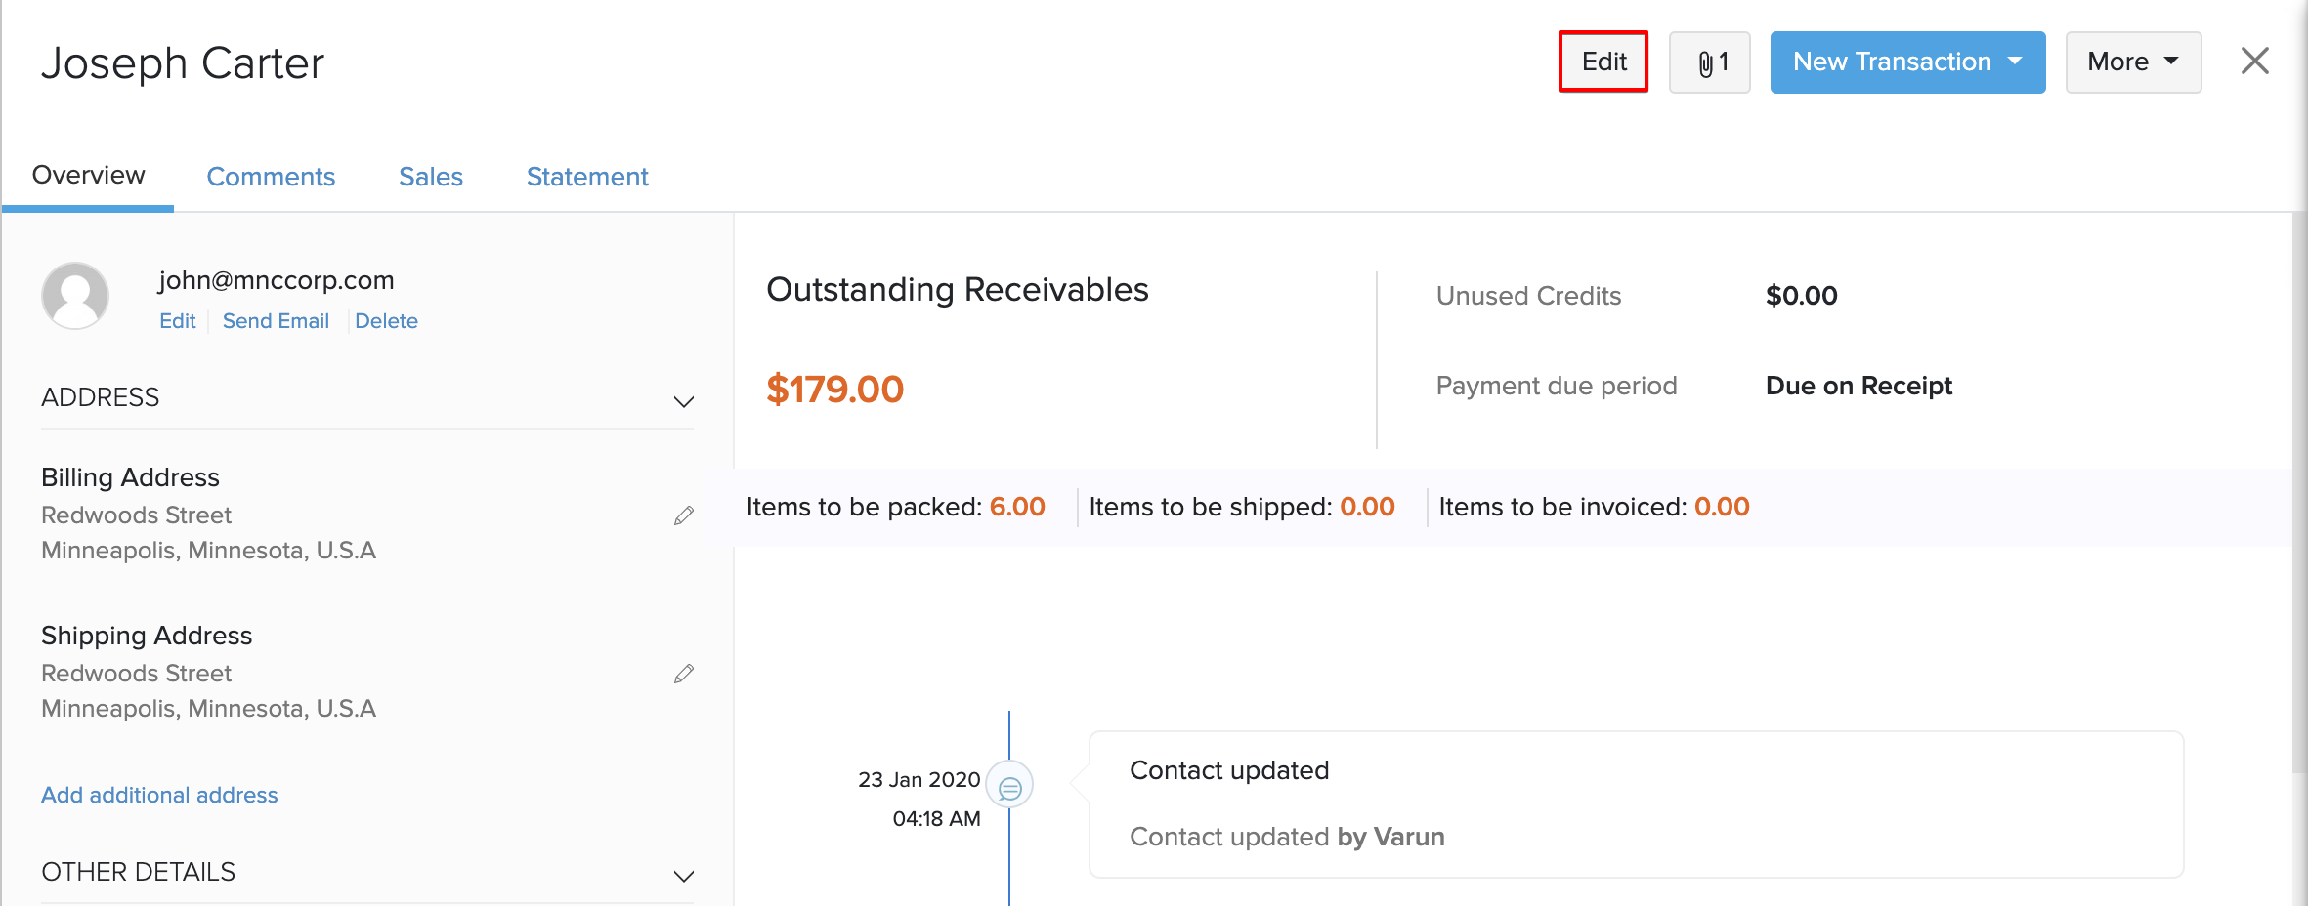
Task: Click Add additional address link
Action: [159, 795]
